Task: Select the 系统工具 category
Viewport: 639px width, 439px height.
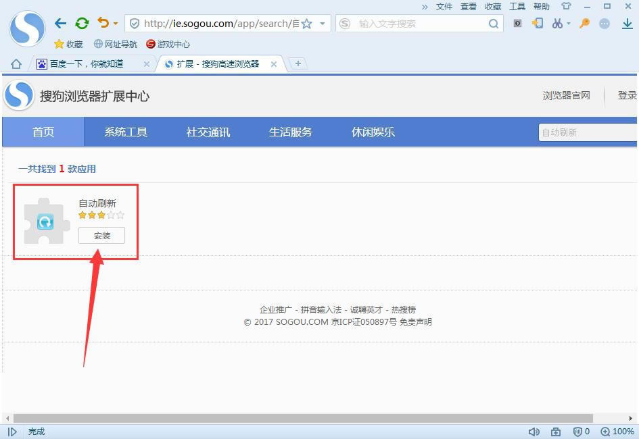Action: (126, 132)
